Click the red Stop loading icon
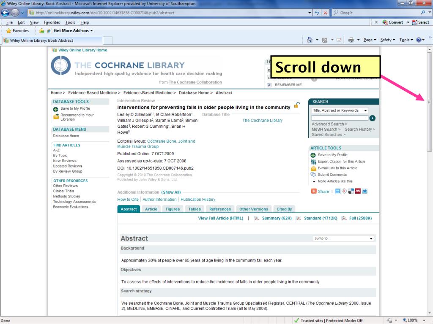The width and height of the screenshot is (433, 324). 326,13
